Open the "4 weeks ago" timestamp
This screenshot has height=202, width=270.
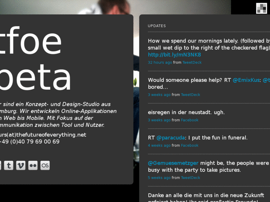tap(159, 146)
